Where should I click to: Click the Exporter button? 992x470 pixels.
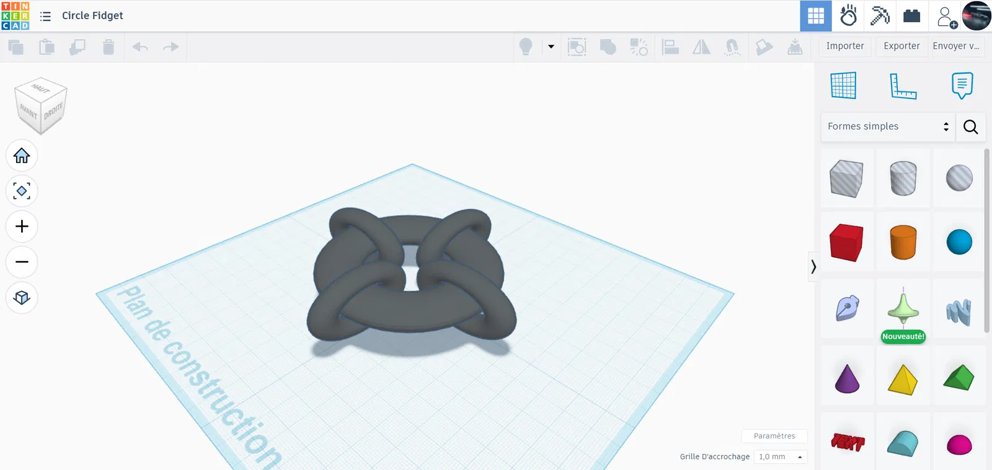click(901, 46)
